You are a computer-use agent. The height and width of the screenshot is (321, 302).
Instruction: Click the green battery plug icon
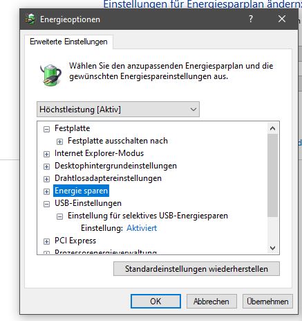[x=50, y=74]
